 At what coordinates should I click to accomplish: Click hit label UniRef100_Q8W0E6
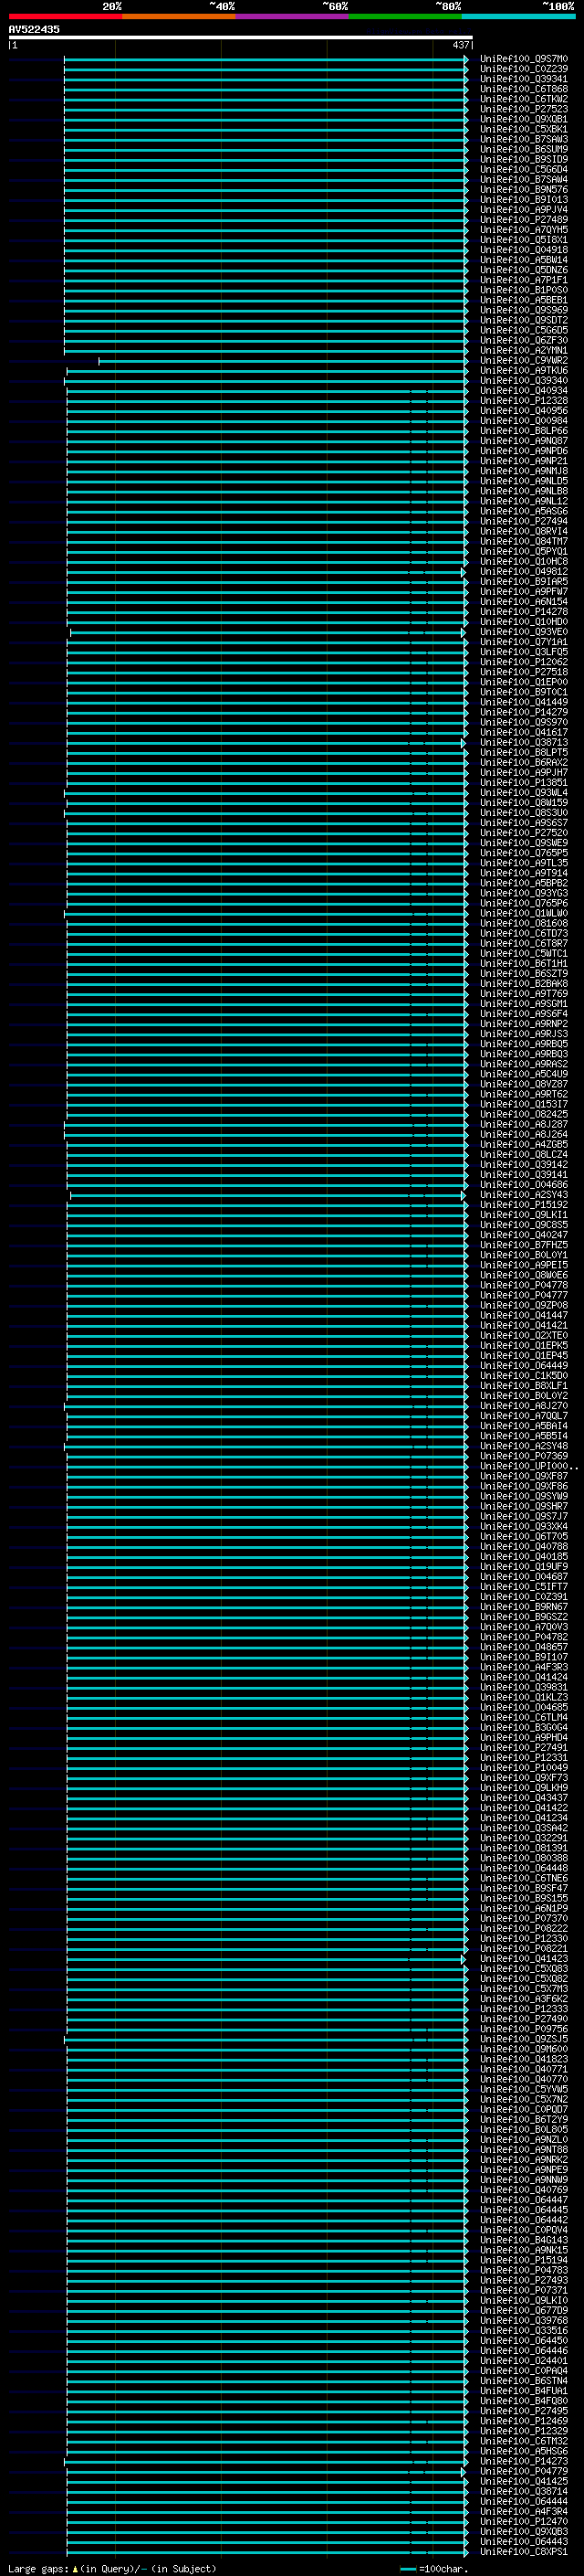pyautogui.click(x=524, y=1275)
